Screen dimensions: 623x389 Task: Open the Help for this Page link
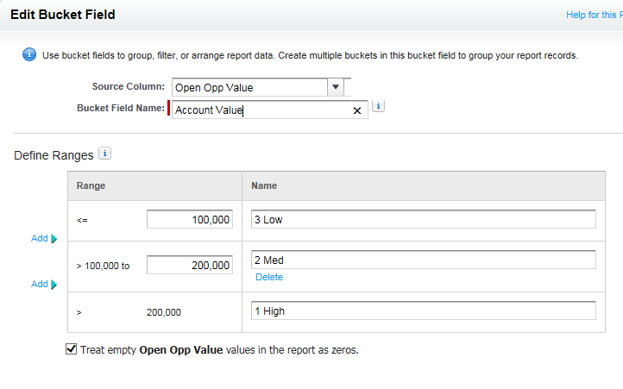[594, 15]
